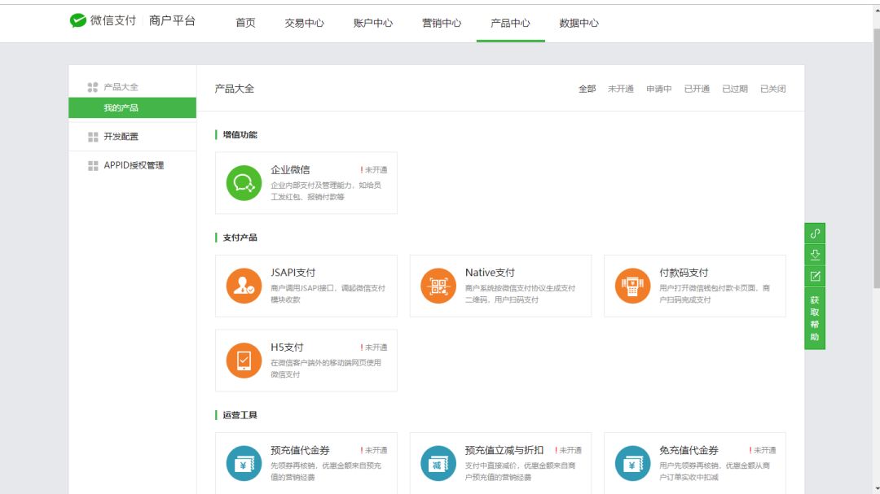Click the 获取帮助 help button

click(815, 318)
